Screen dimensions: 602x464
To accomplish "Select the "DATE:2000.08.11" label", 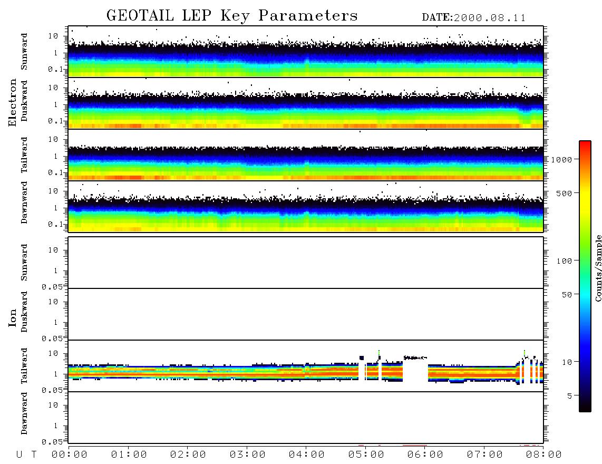I will point(474,18).
